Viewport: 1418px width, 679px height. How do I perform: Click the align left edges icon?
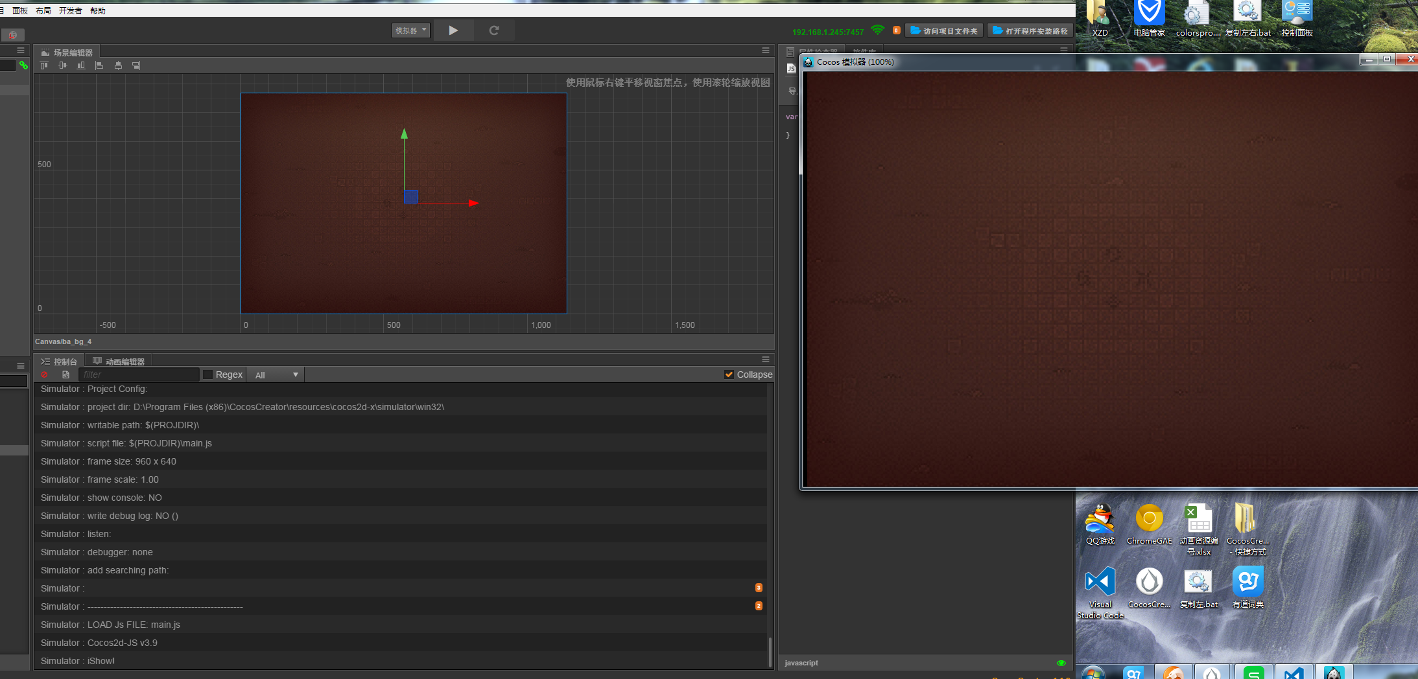click(x=99, y=65)
